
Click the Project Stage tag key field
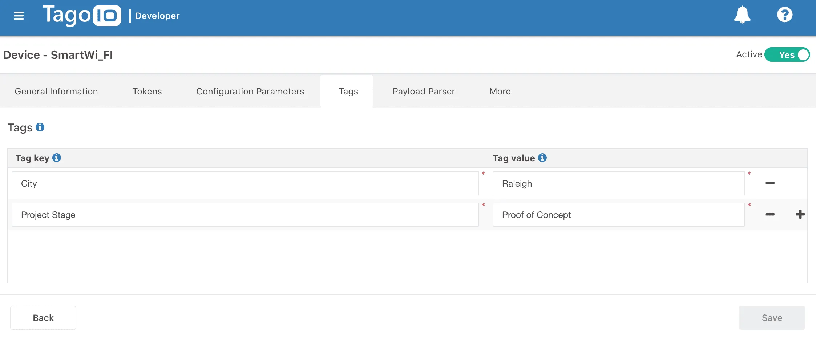pos(244,214)
